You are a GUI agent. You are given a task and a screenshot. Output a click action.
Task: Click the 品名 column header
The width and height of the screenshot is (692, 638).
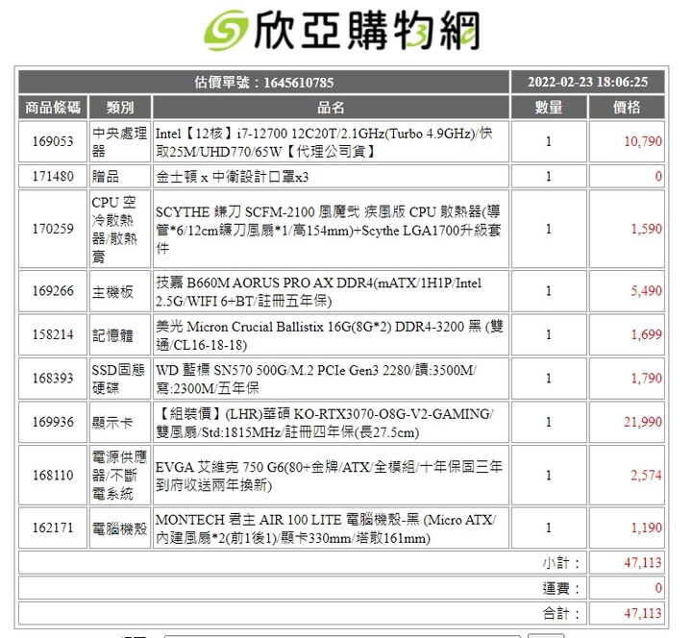point(331,108)
